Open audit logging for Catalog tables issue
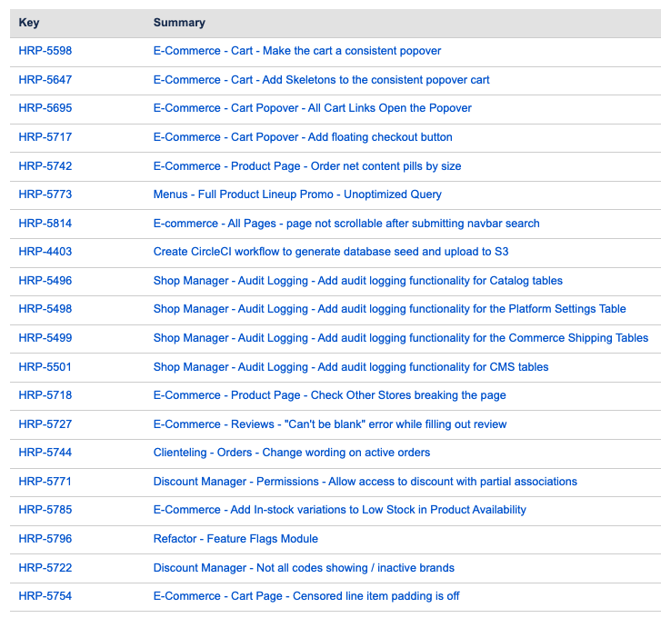 [357, 281]
